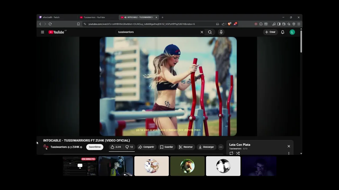Download the video with Descargar
Image resolution: width=339 pixels, height=190 pixels.
206,147
